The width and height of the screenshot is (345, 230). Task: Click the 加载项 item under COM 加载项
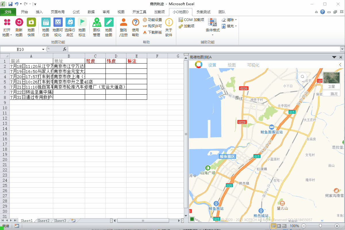point(187,26)
